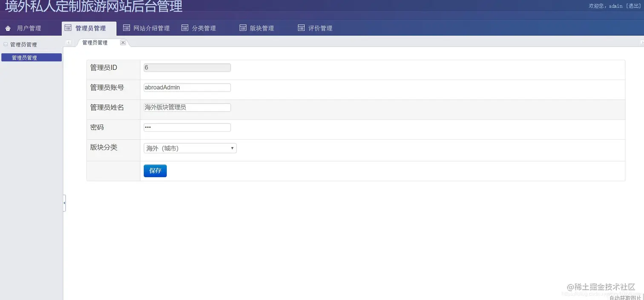Viewport: 644px width, 300px height.
Task: Open the 版块管理 navigation menu
Action: 262,28
